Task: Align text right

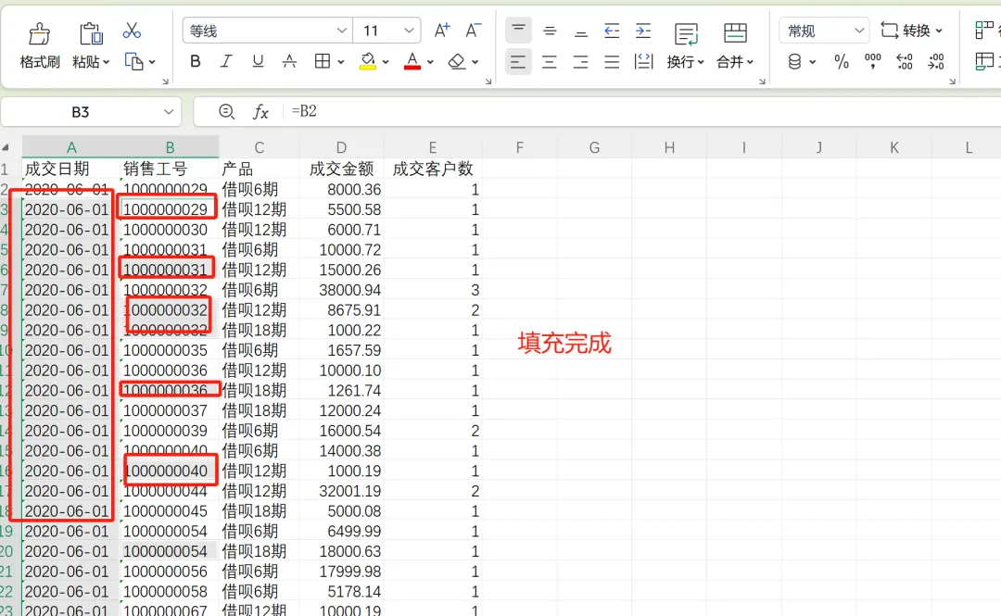Action: click(x=581, y=62)
